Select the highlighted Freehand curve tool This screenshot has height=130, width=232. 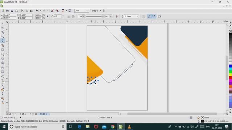[3, 41]
